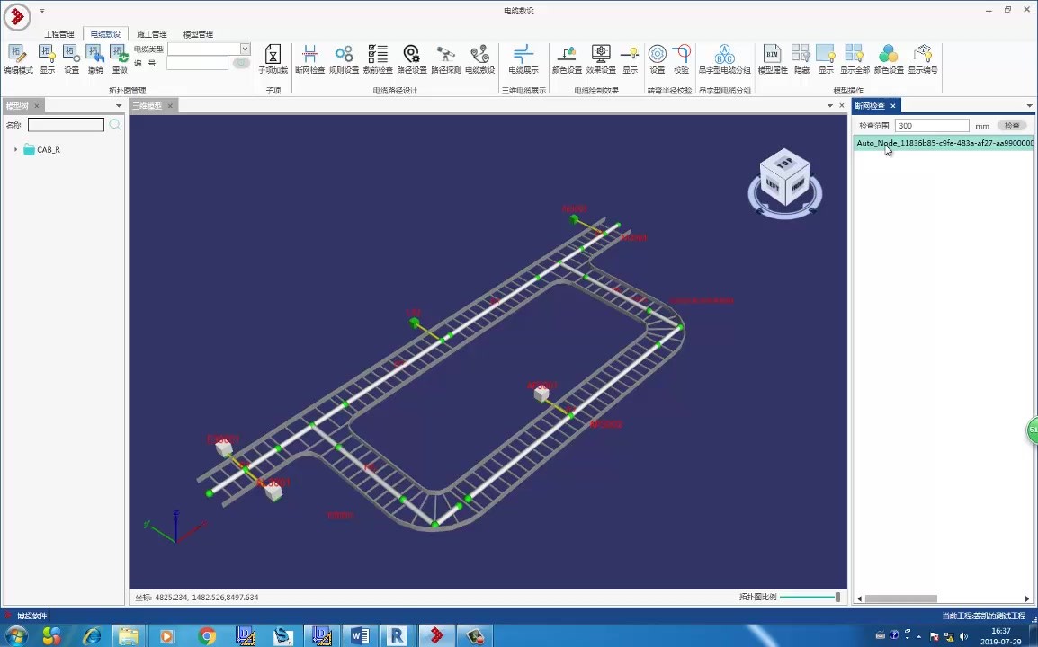Viewport: 1038px width, 647px height.
Task: Toggle the eye button beside 编号 field
Action: click(241, 63)
